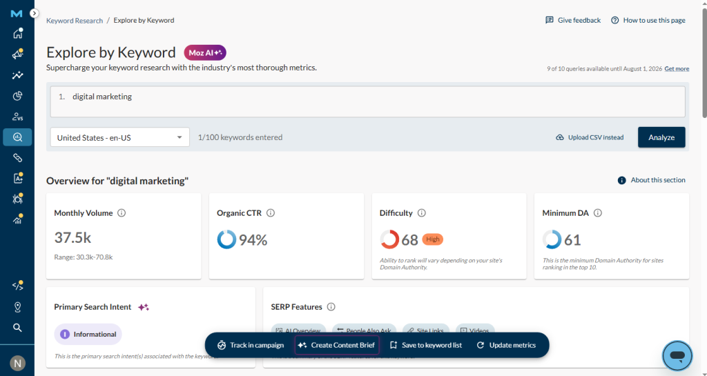The height and width of the screenshot is (376, 707).
Task: Expand the sidebar with the arrow toggle
Action: tap(35, 14)
